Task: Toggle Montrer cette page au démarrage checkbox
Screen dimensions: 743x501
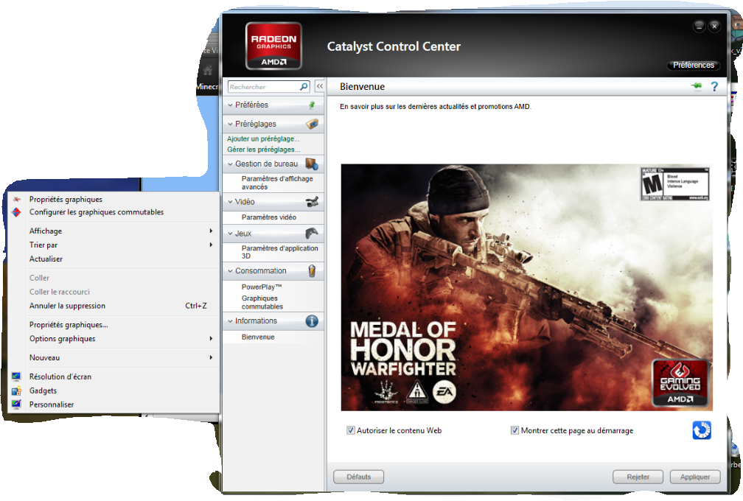Action: 514,430
